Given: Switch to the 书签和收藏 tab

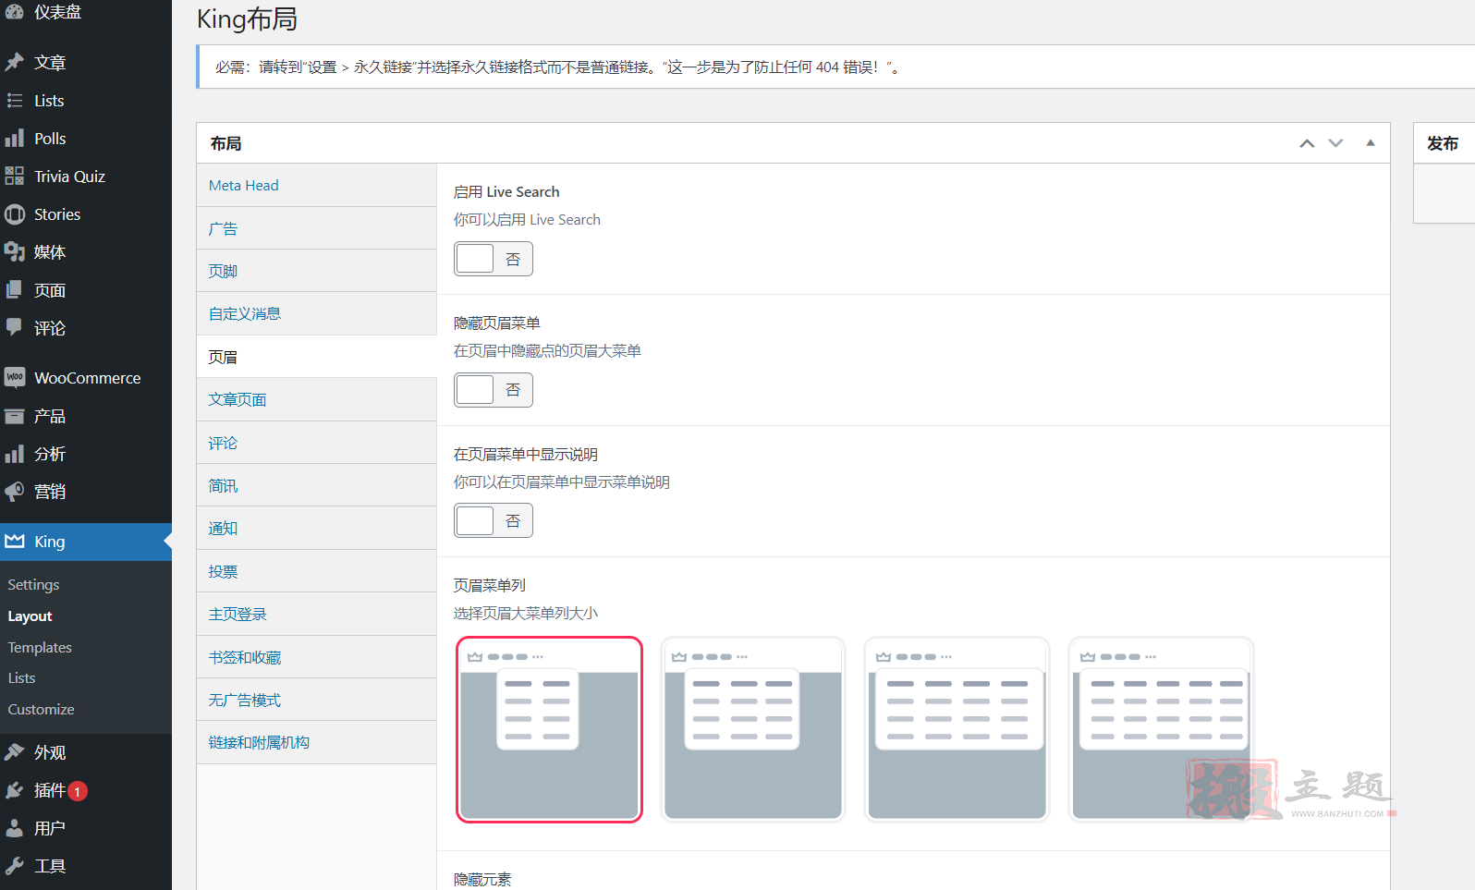Looking at the screenshot, I should click(316, 657).
